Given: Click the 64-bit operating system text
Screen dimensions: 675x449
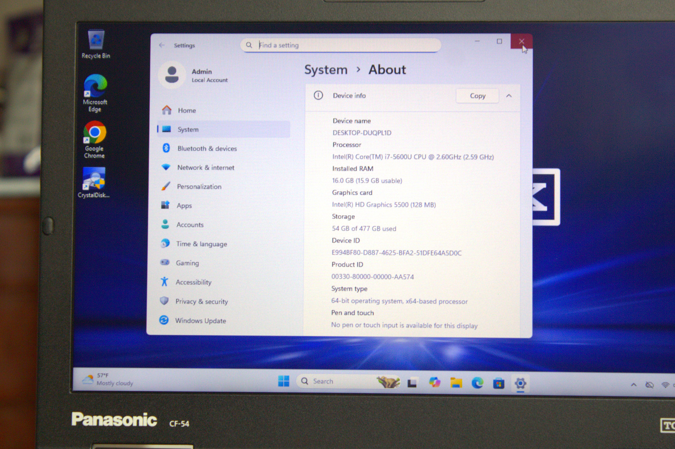Looking at the screenshot, I should pos(400,301).
